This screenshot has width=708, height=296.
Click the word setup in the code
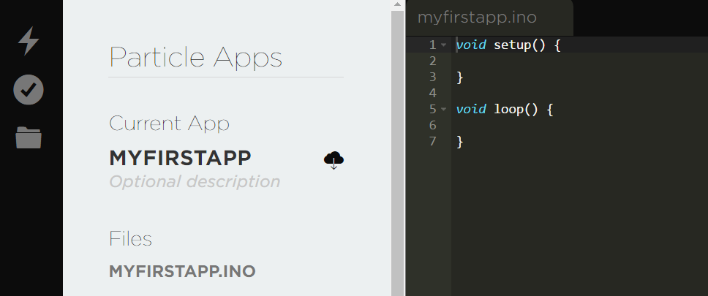[511, 45]
